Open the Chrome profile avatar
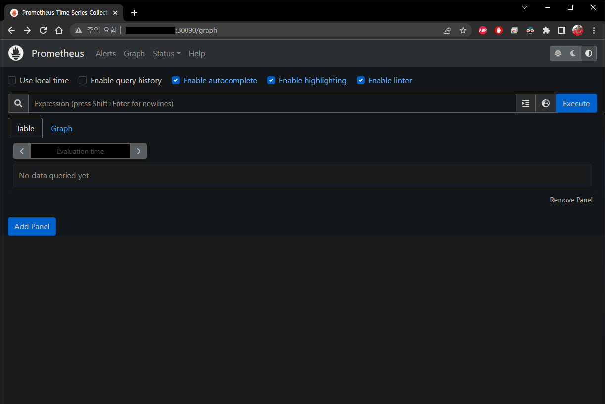605x404 pixels. coord(578,30)
